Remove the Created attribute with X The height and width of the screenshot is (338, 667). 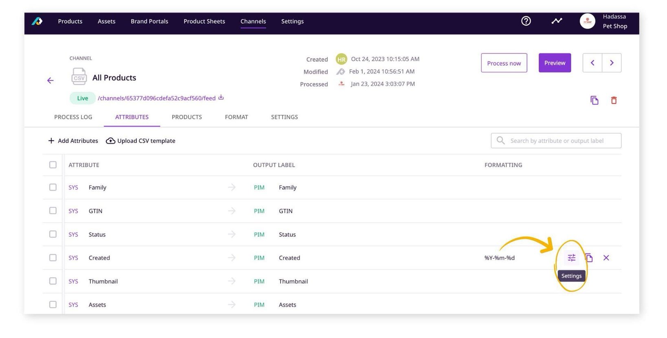pyautogui.click(x=606, y=258)
